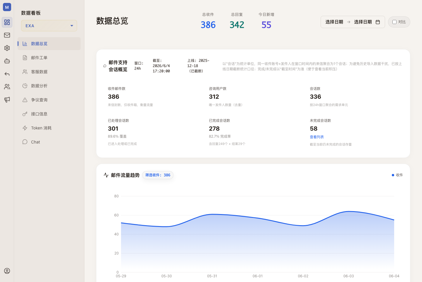The height and width of the screenshot is (282, 422).
Task: Click the 06-03 date on chart axis
Action: (x=348, y=276)
